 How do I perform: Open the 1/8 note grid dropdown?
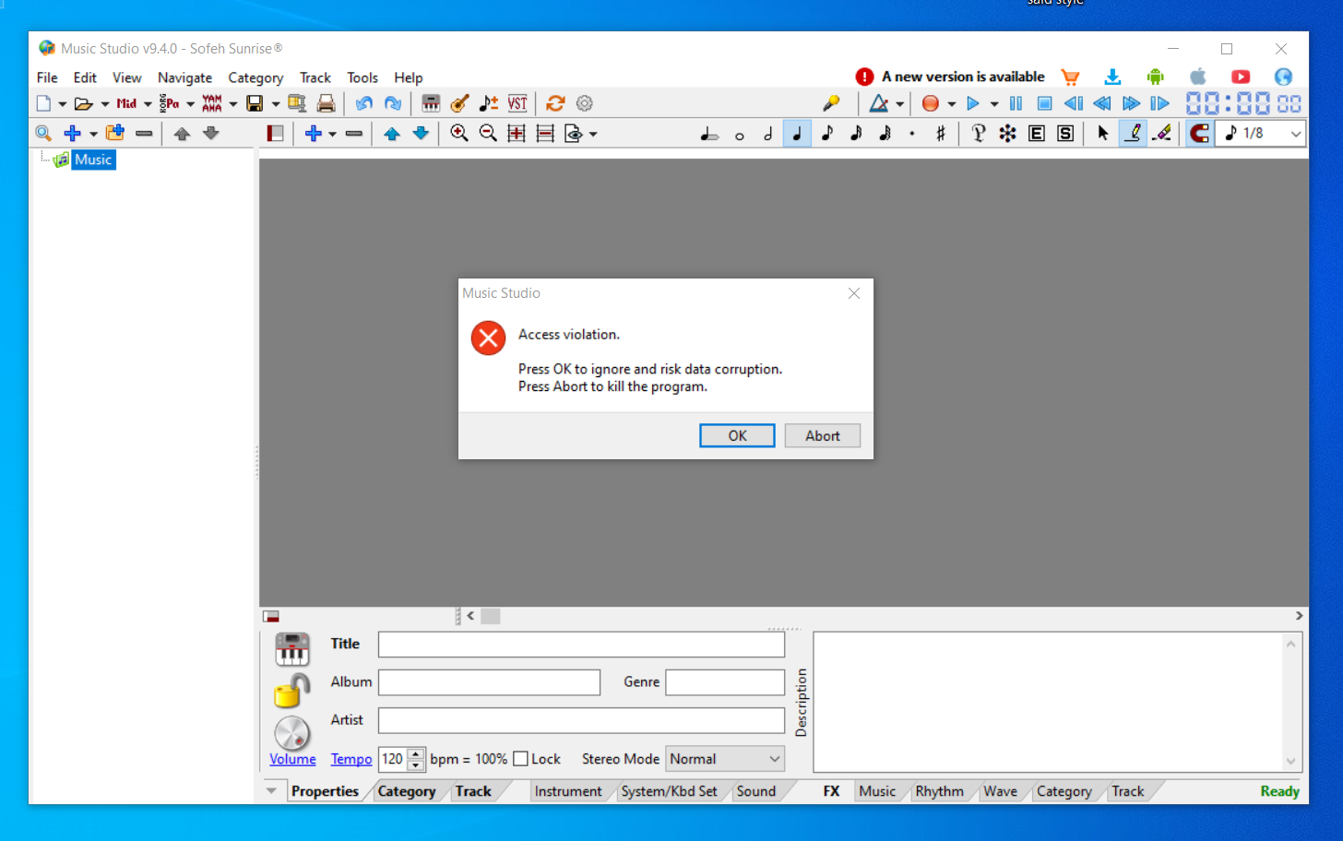[1295, 134]
